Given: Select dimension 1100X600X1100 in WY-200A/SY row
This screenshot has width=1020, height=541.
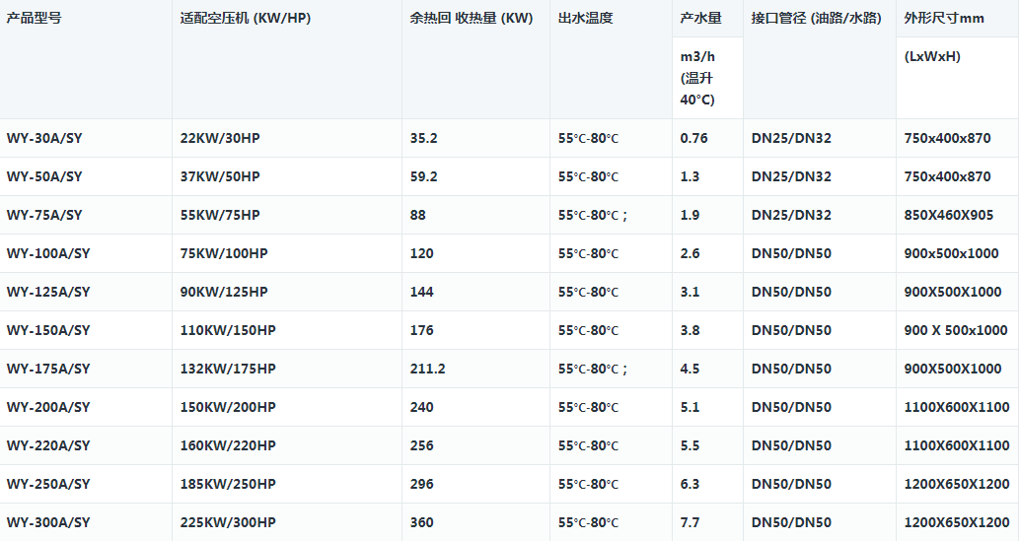Looking at the screenshot, I should [957, 407].
